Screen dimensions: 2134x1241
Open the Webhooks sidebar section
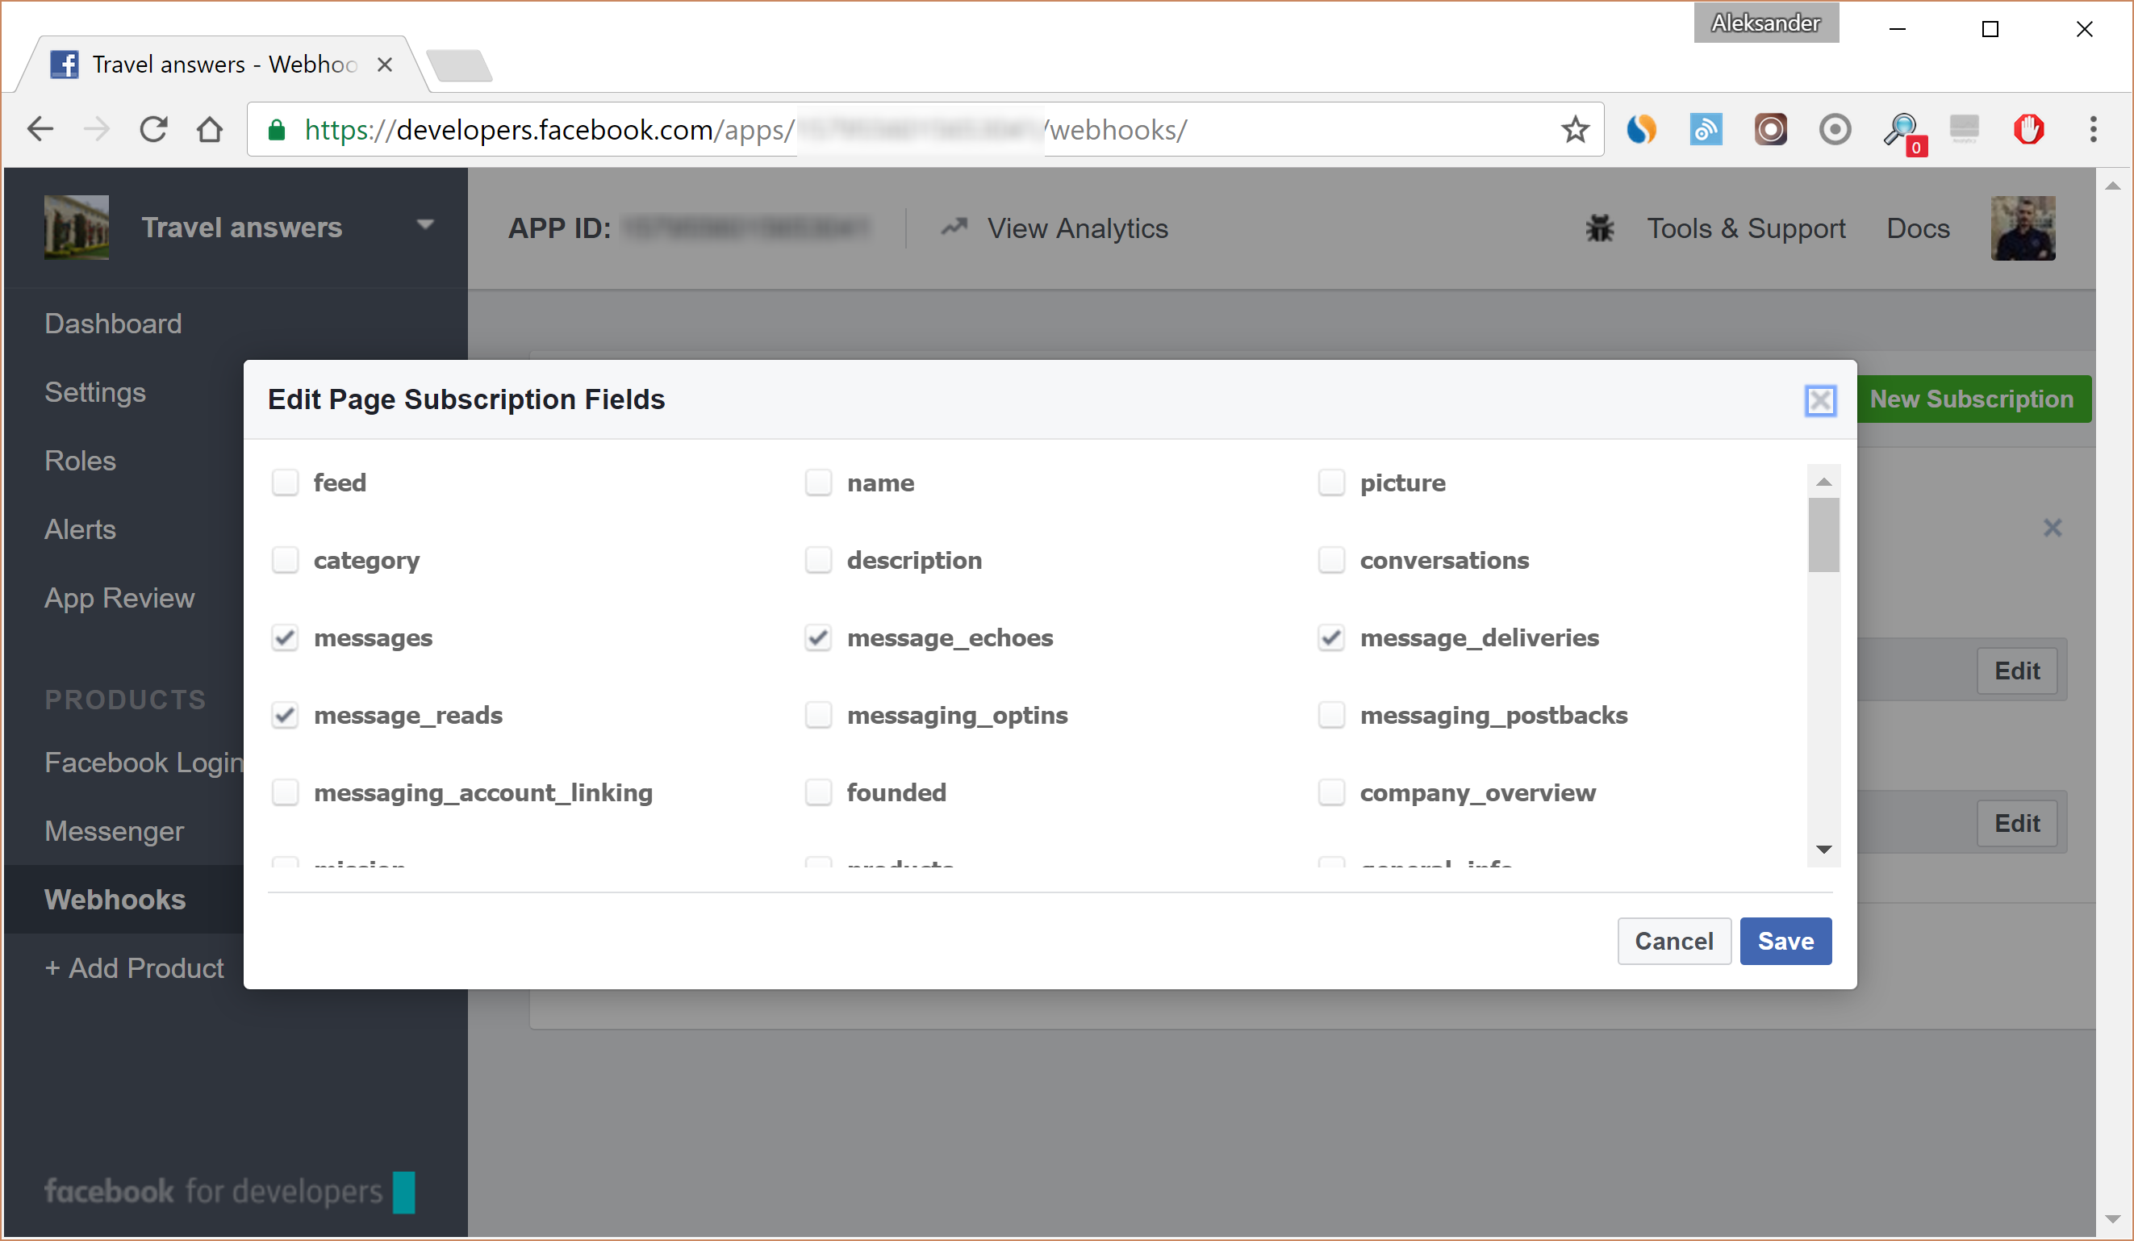(x=115, y=899)
